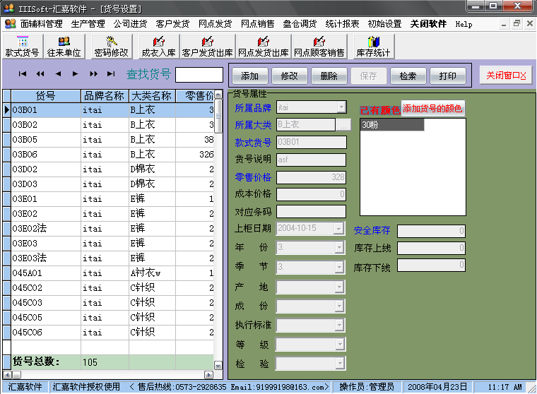Image resolution: width=537 pixels, height=394 pixels.
Task: Click the 添加 button
Action: click(x=250, y=76)
